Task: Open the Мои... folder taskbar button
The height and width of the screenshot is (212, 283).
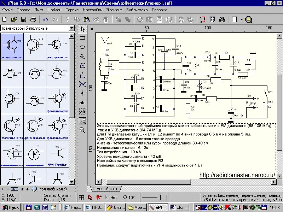Action: tap(137, 207)
